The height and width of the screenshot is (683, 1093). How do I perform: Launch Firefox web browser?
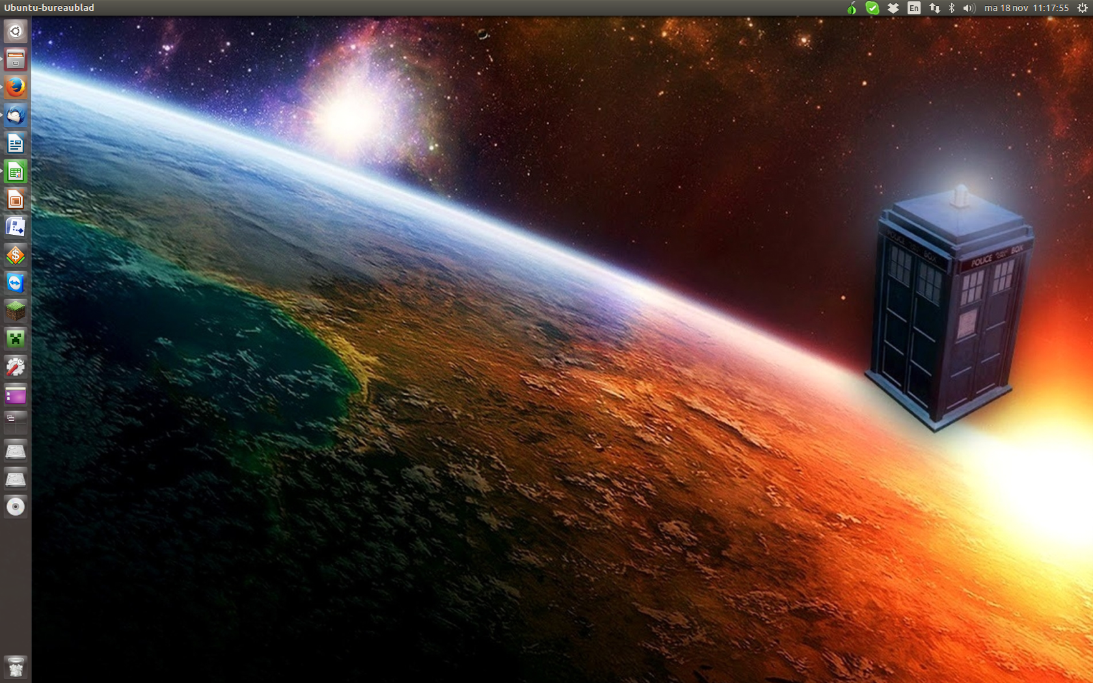tap(16, 87)
